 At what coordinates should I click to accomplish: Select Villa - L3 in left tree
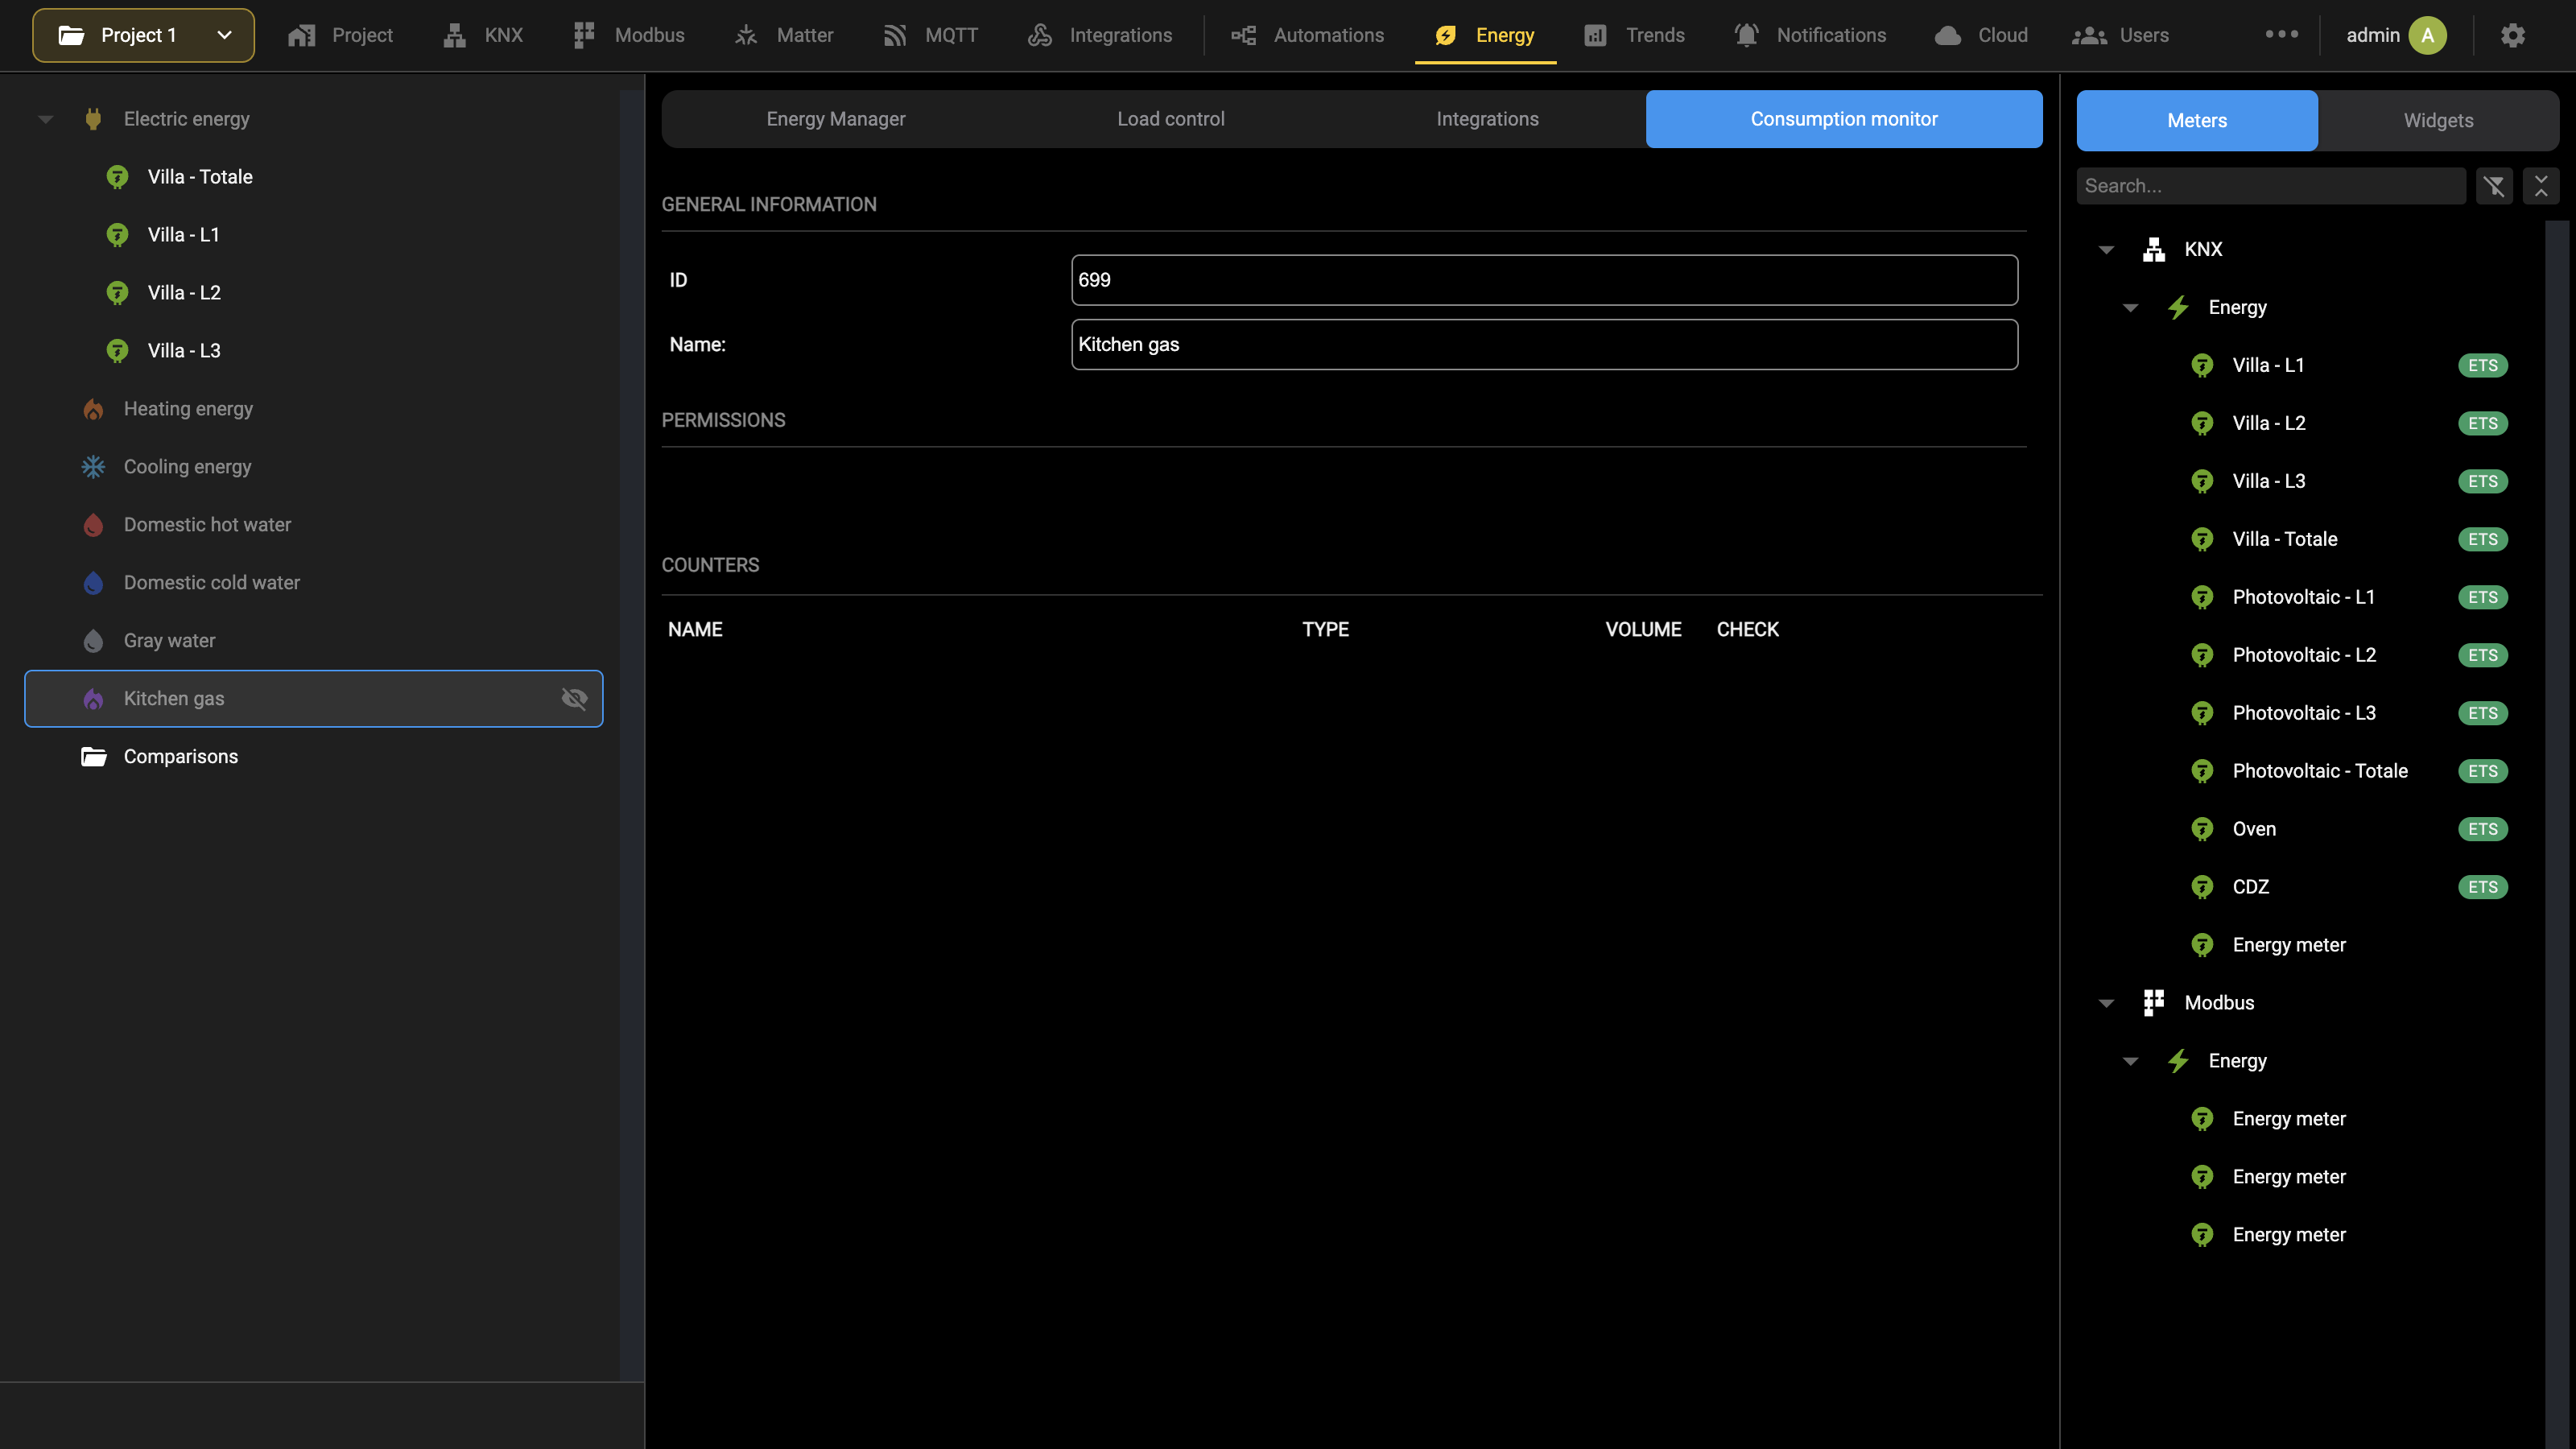[x=184, y=351]
